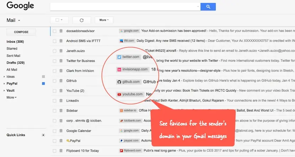Click the sidebar.io favicon label
The width and height of the screenshot is (295, 157).
pyautogui.click(x=128, y=110)
